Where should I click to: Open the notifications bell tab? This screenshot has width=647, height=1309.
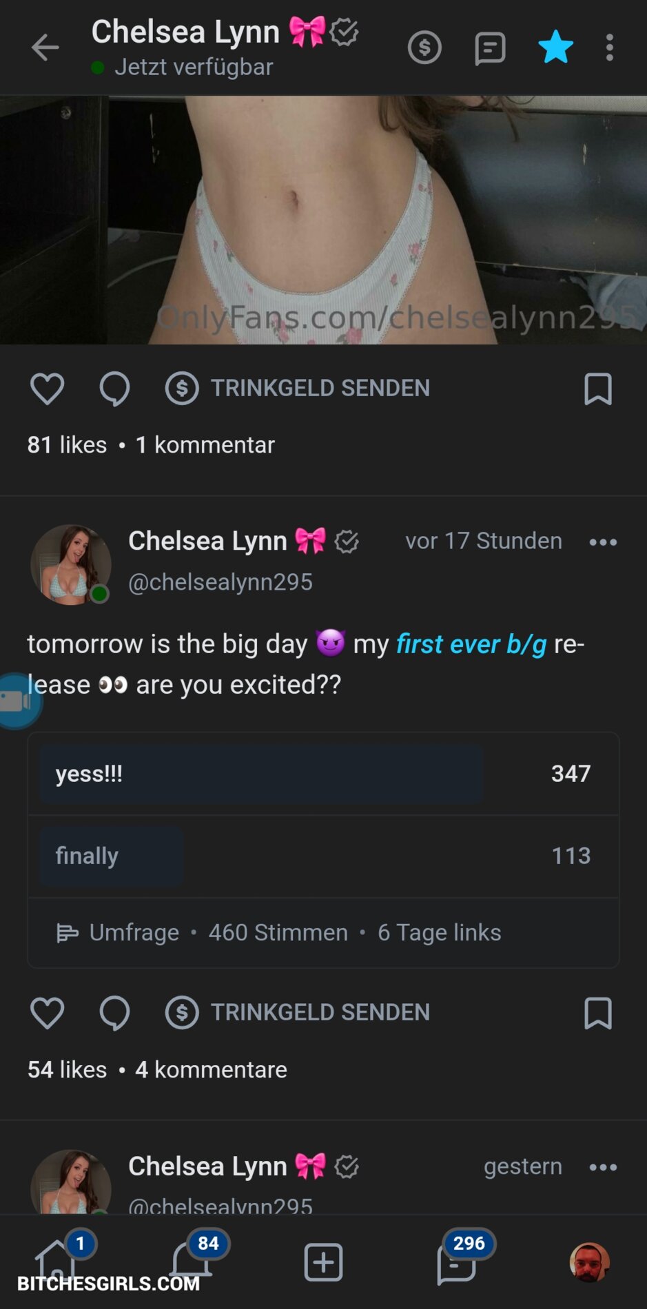pyautogui.click(x=191, y=1261)
